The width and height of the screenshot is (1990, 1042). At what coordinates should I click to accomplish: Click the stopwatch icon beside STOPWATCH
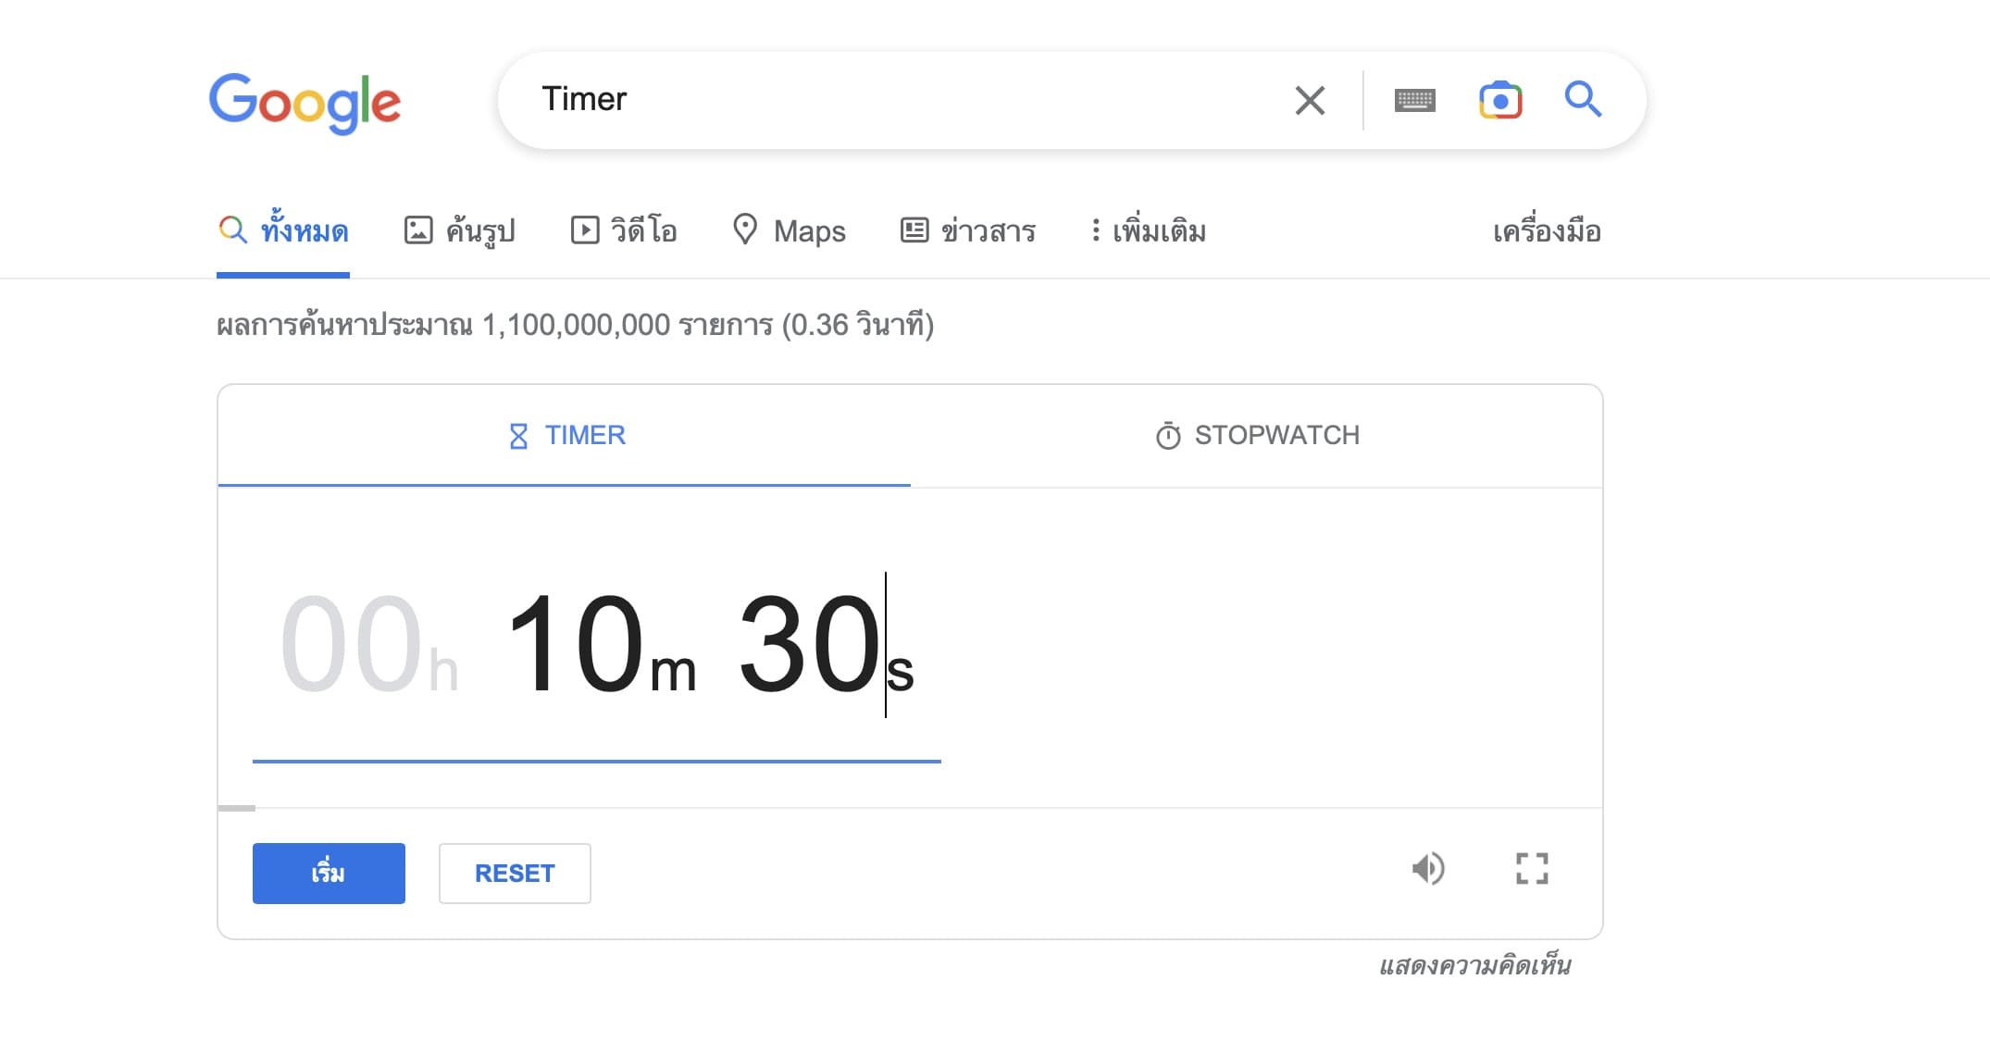tap(1168, 436)
